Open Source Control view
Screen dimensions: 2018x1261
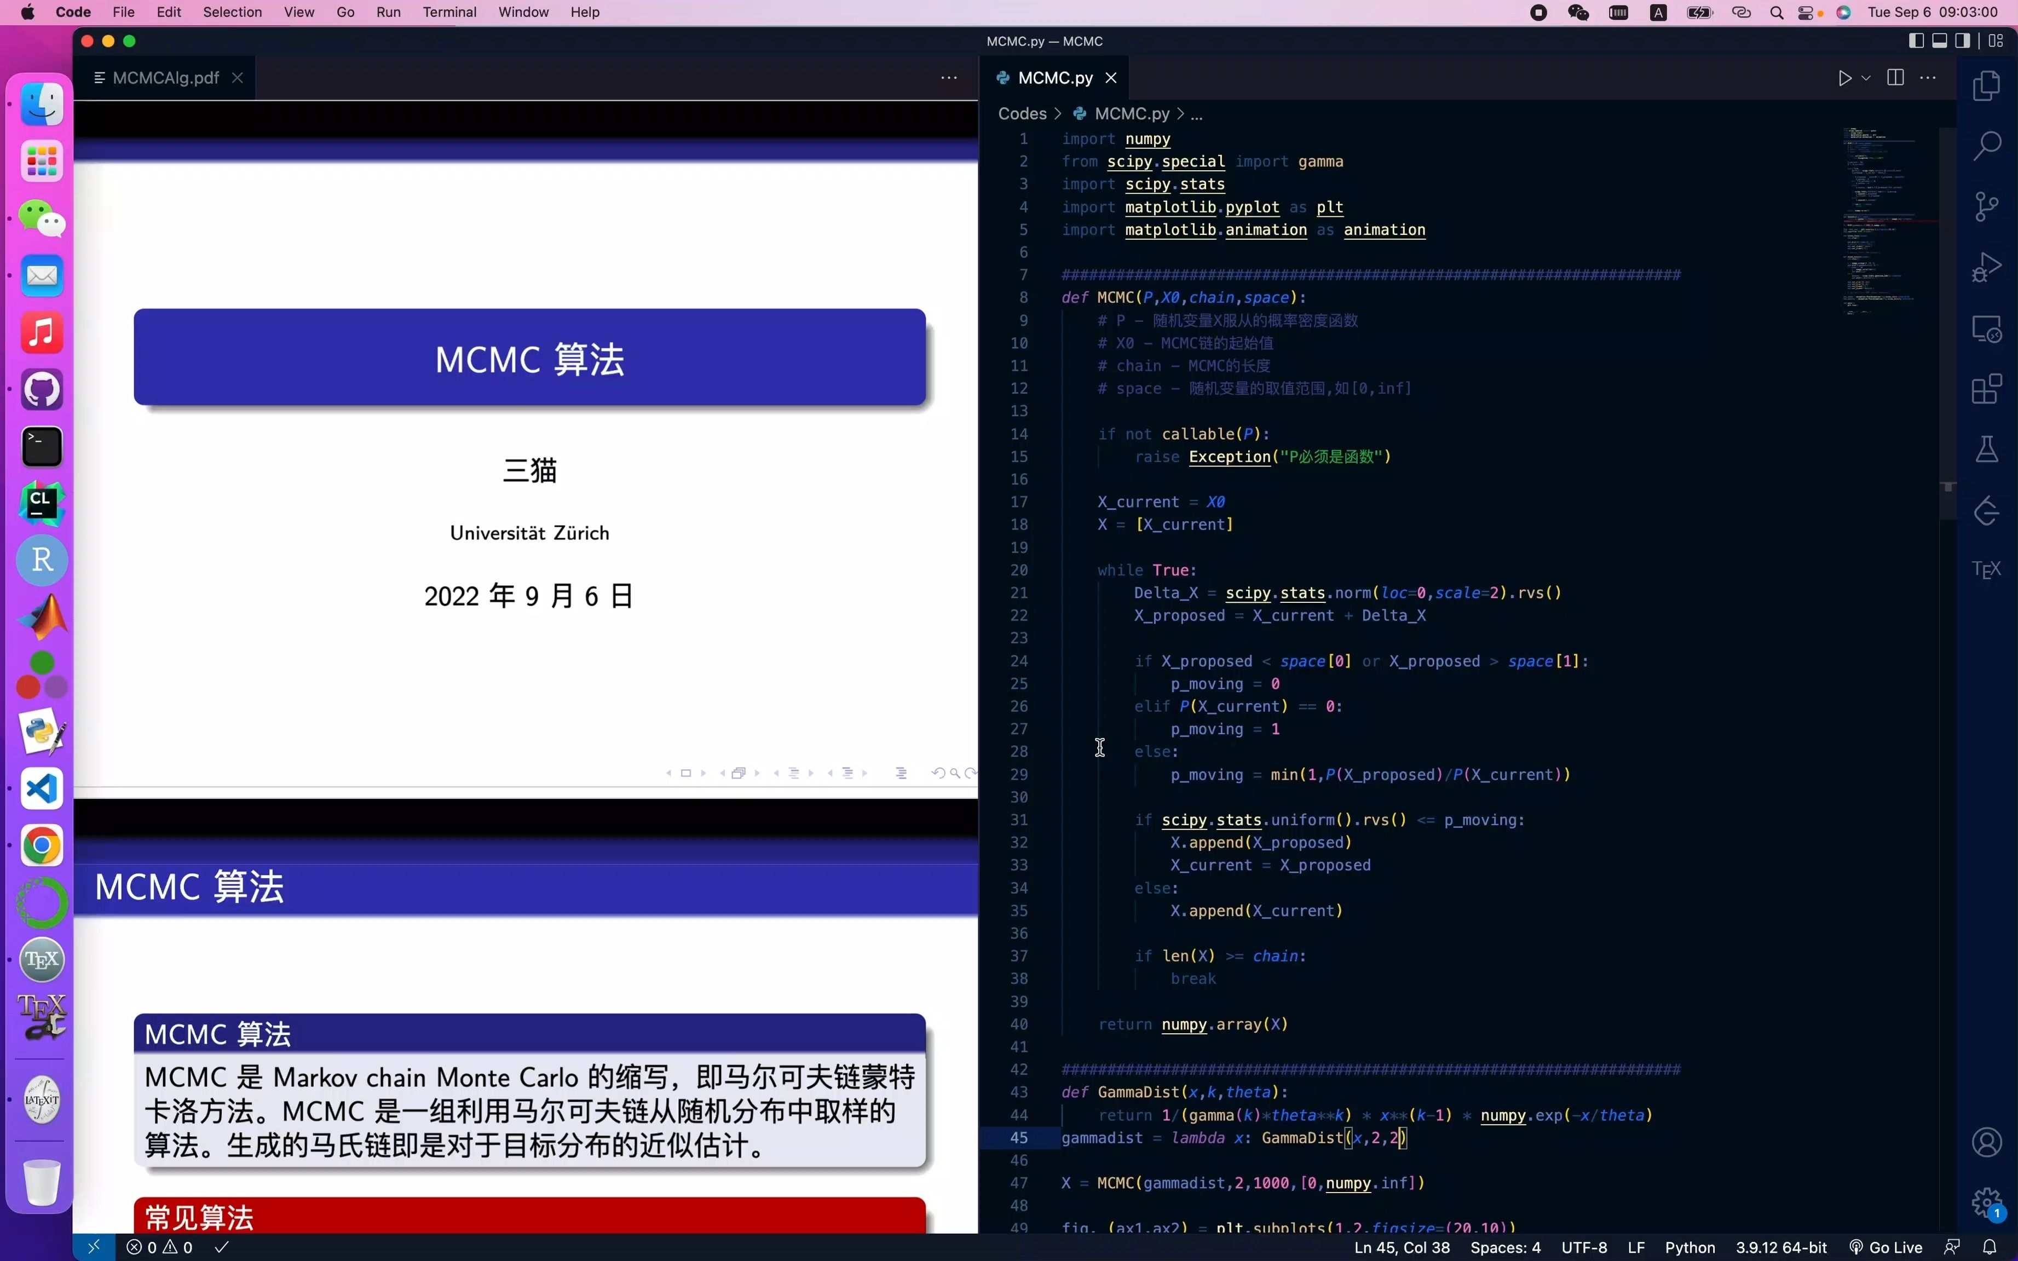[1986, 207]
